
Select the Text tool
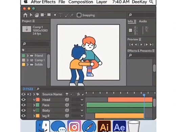click(x=61, y=15)
